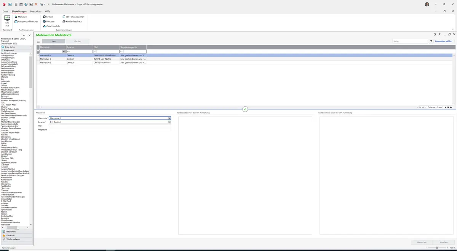Open the Datei menu

coord(5,11)
